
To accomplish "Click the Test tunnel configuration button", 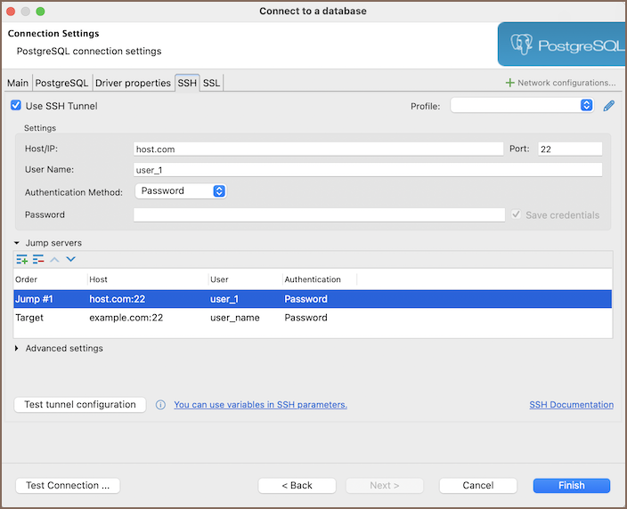I will pyautogui.click(x=80, y=405).
